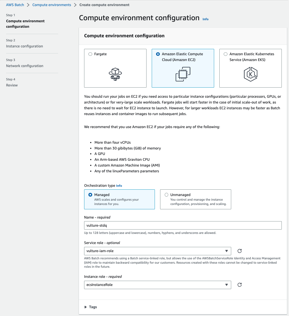289x316 pixels.
Task: Select the Fargate radio button
Action: pos(90,54)
